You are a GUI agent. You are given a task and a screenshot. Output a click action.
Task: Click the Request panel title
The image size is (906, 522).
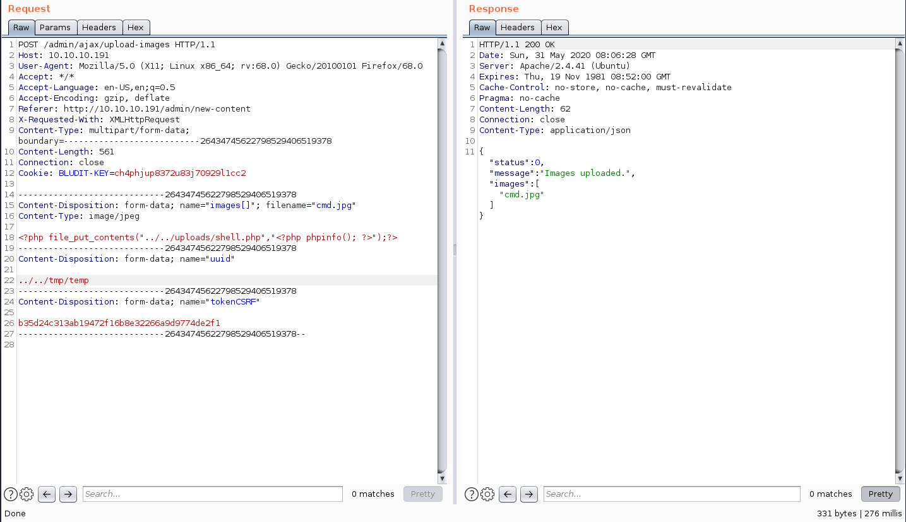[x=29, y=9]
